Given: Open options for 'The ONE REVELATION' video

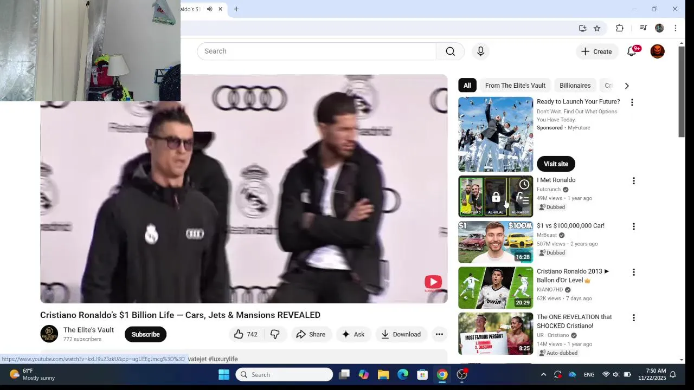Looking at the screenshot, I should [633, 317].
